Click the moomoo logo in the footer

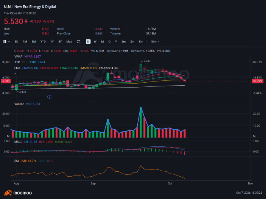(18, 193)
